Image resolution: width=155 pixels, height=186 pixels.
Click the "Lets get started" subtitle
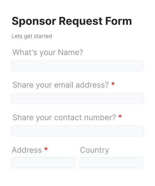point(32,36)
